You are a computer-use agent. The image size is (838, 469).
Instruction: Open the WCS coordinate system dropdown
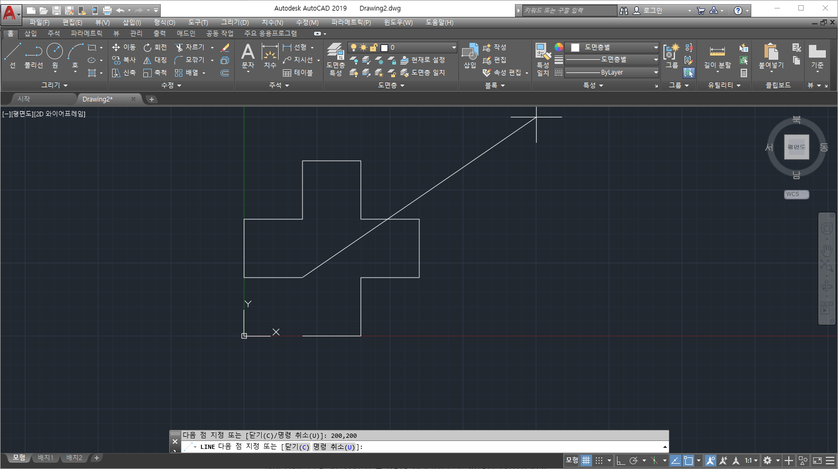tap(796, 194)
